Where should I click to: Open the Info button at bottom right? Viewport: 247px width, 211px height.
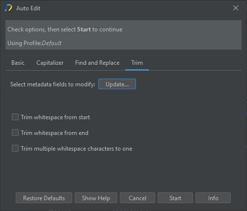213,198
